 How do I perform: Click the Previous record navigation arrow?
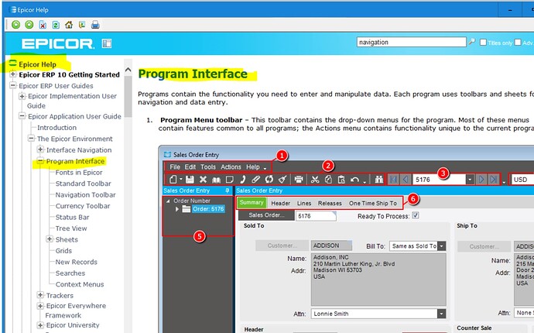point(406,180)
